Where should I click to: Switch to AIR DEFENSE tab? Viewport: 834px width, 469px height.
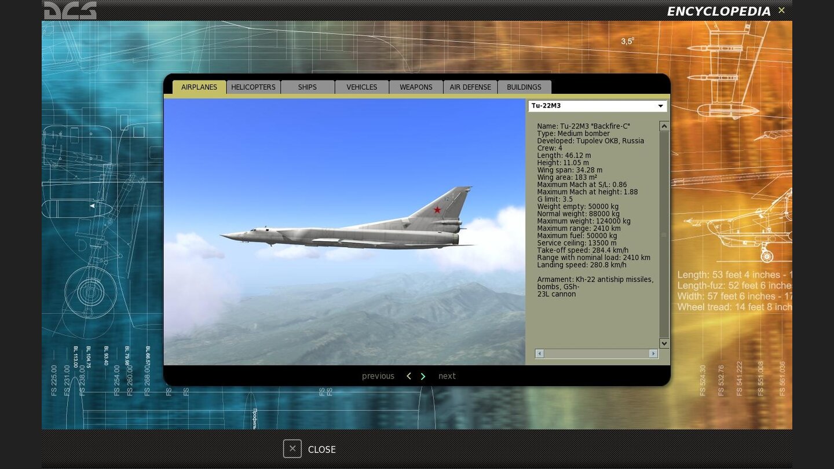click(x=470, y=87)
